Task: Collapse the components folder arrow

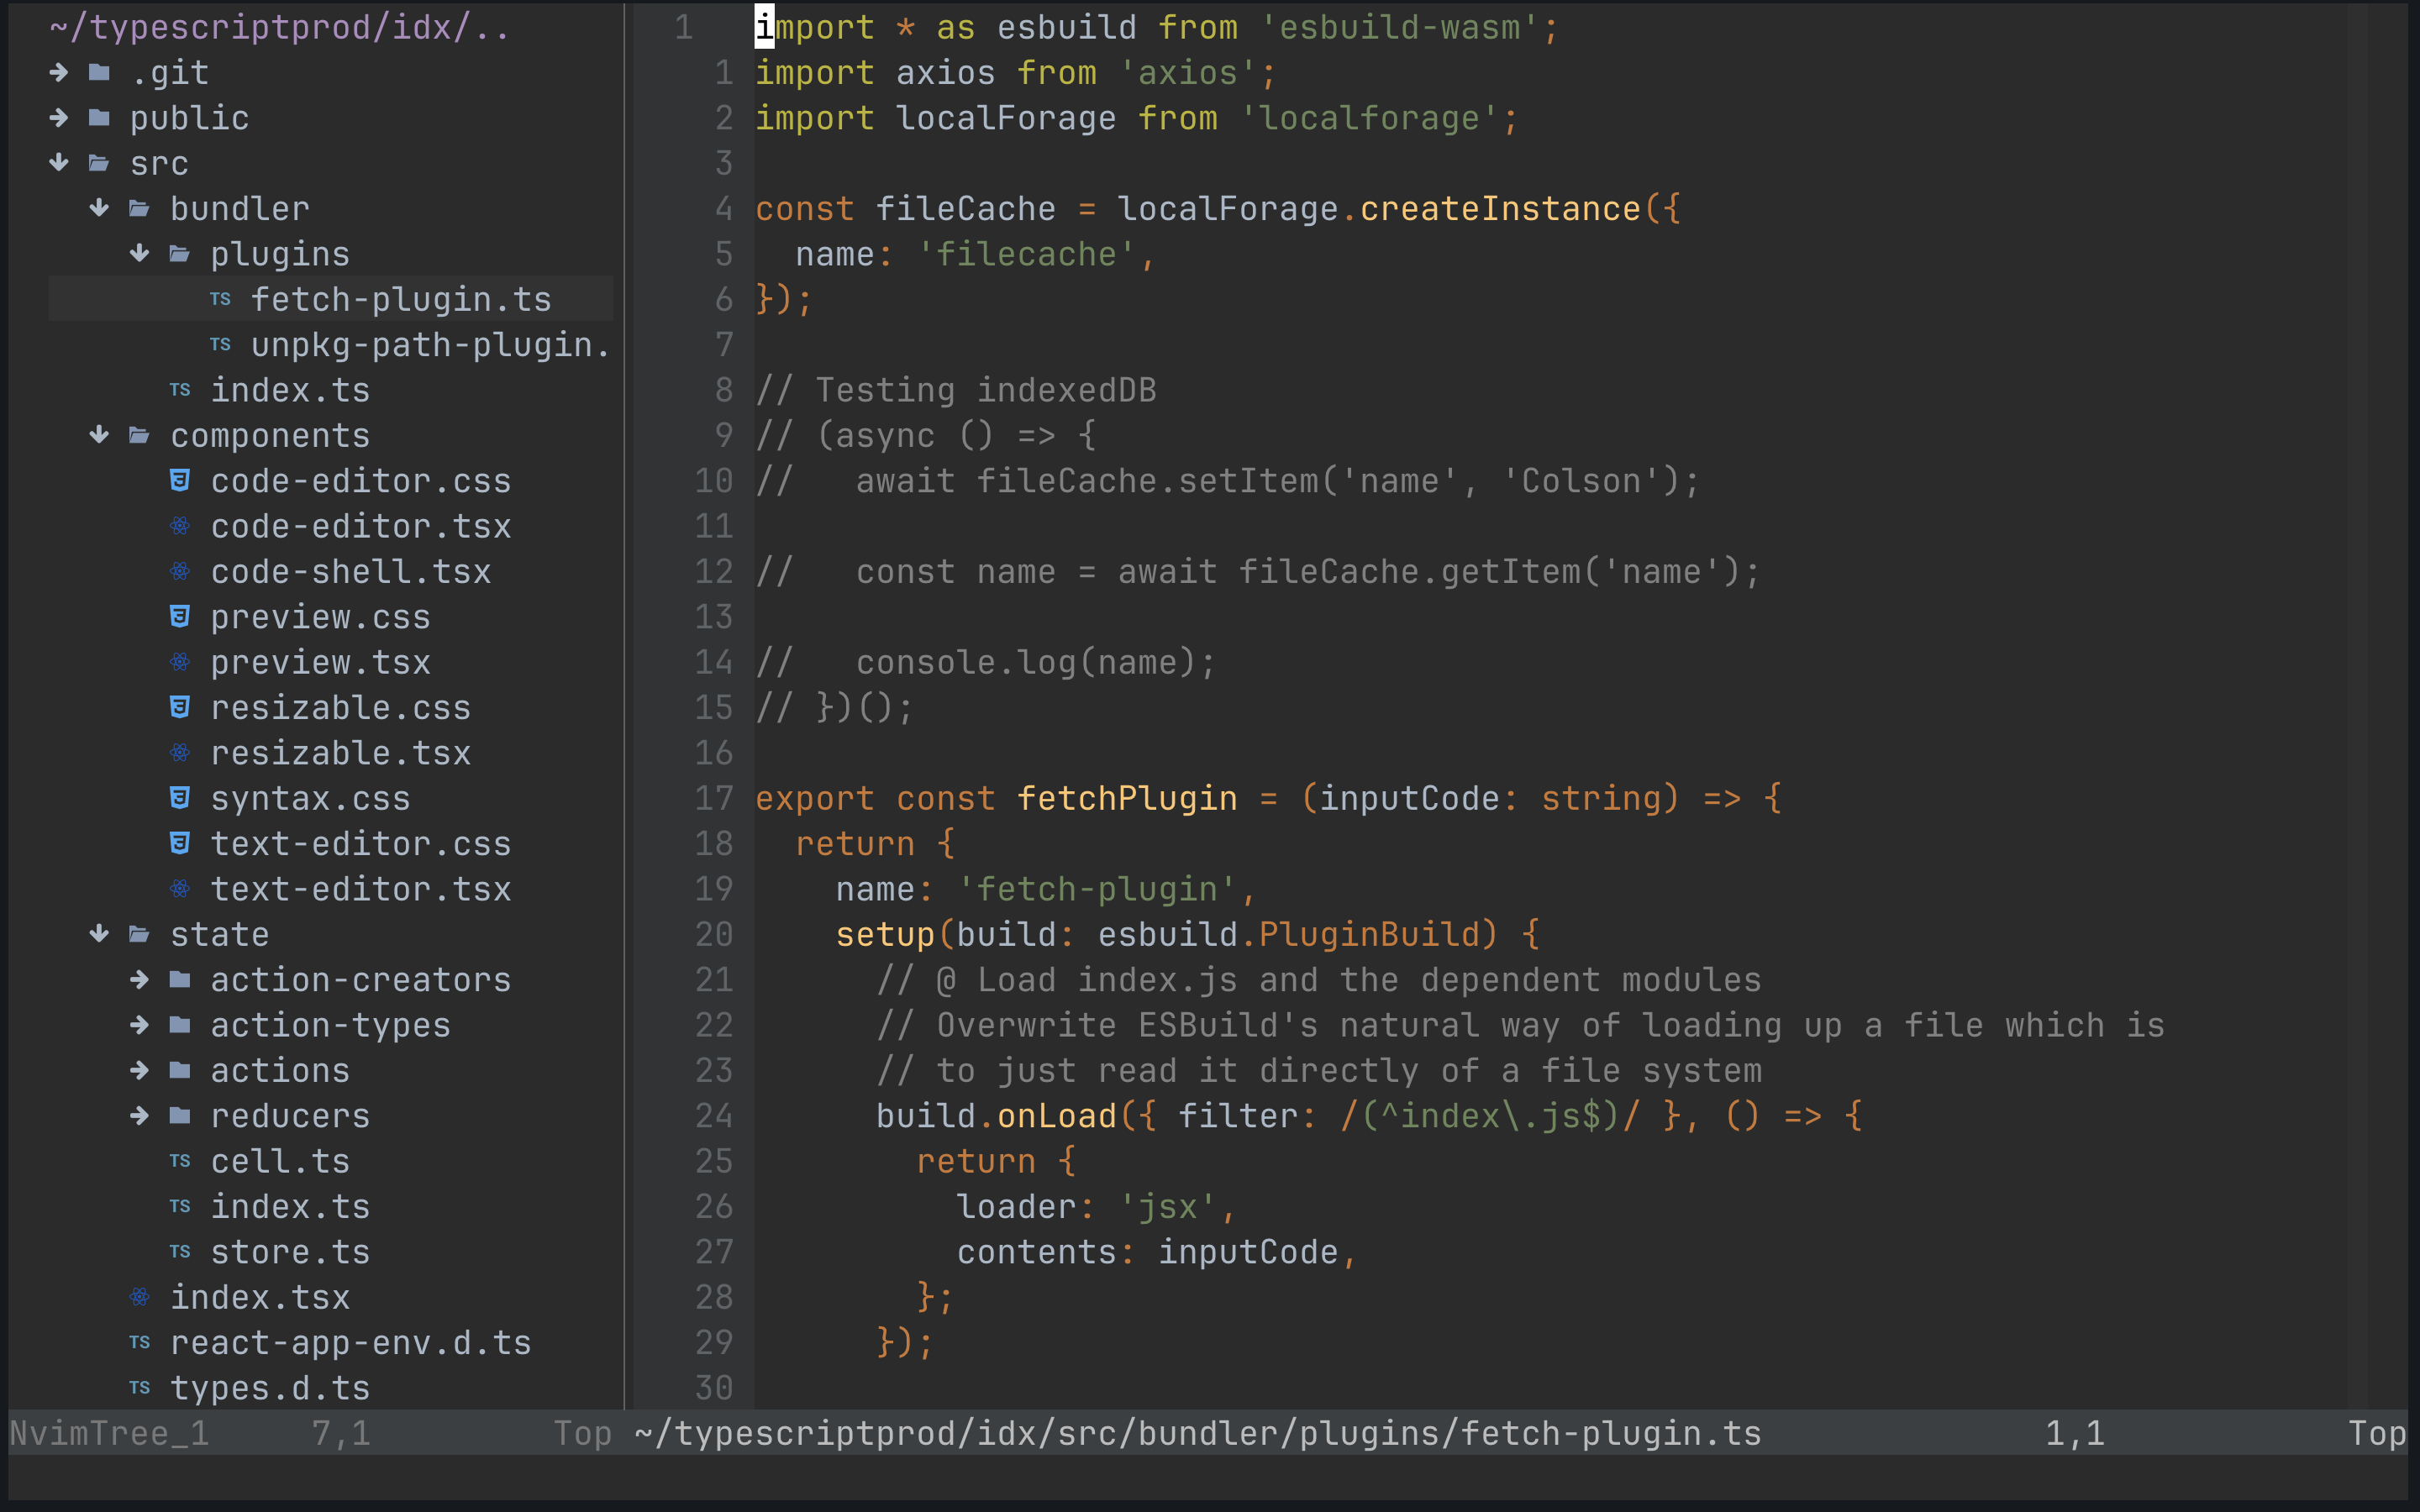Action: click(99, 435)
